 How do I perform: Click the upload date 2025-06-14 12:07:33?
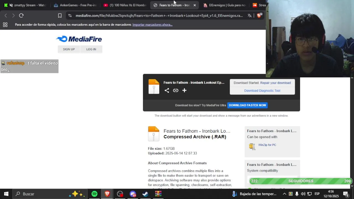point(181,153)
